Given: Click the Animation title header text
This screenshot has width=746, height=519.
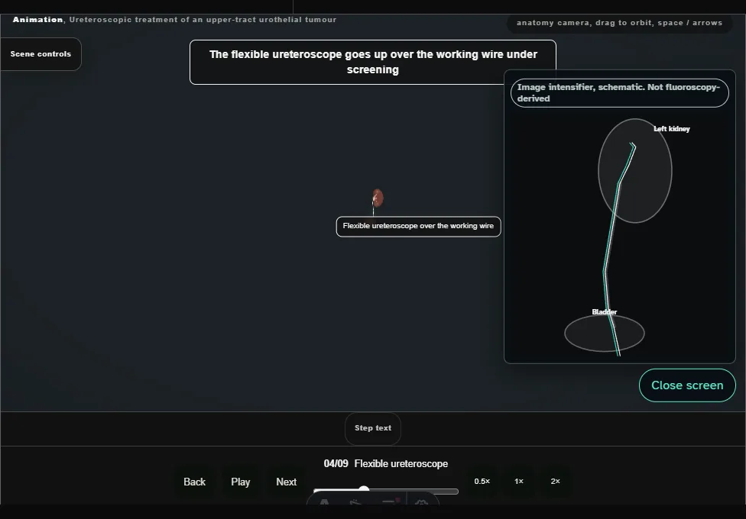Looking at the screenshot, I should click(174, 20).
